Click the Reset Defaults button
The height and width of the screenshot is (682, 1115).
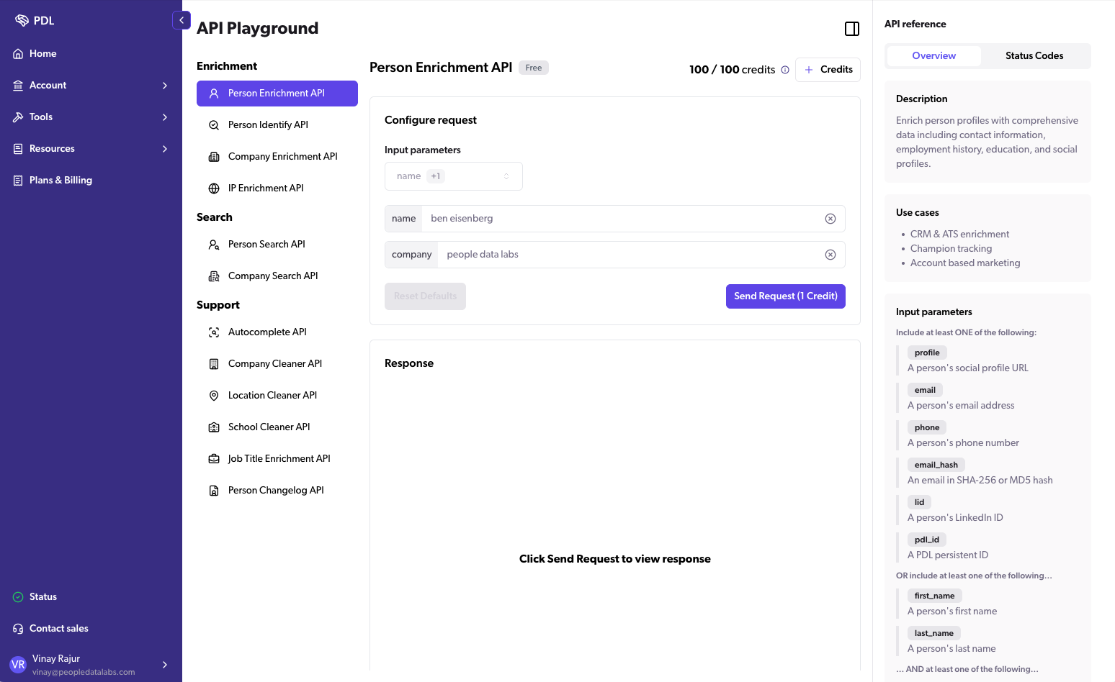point(425,296)
